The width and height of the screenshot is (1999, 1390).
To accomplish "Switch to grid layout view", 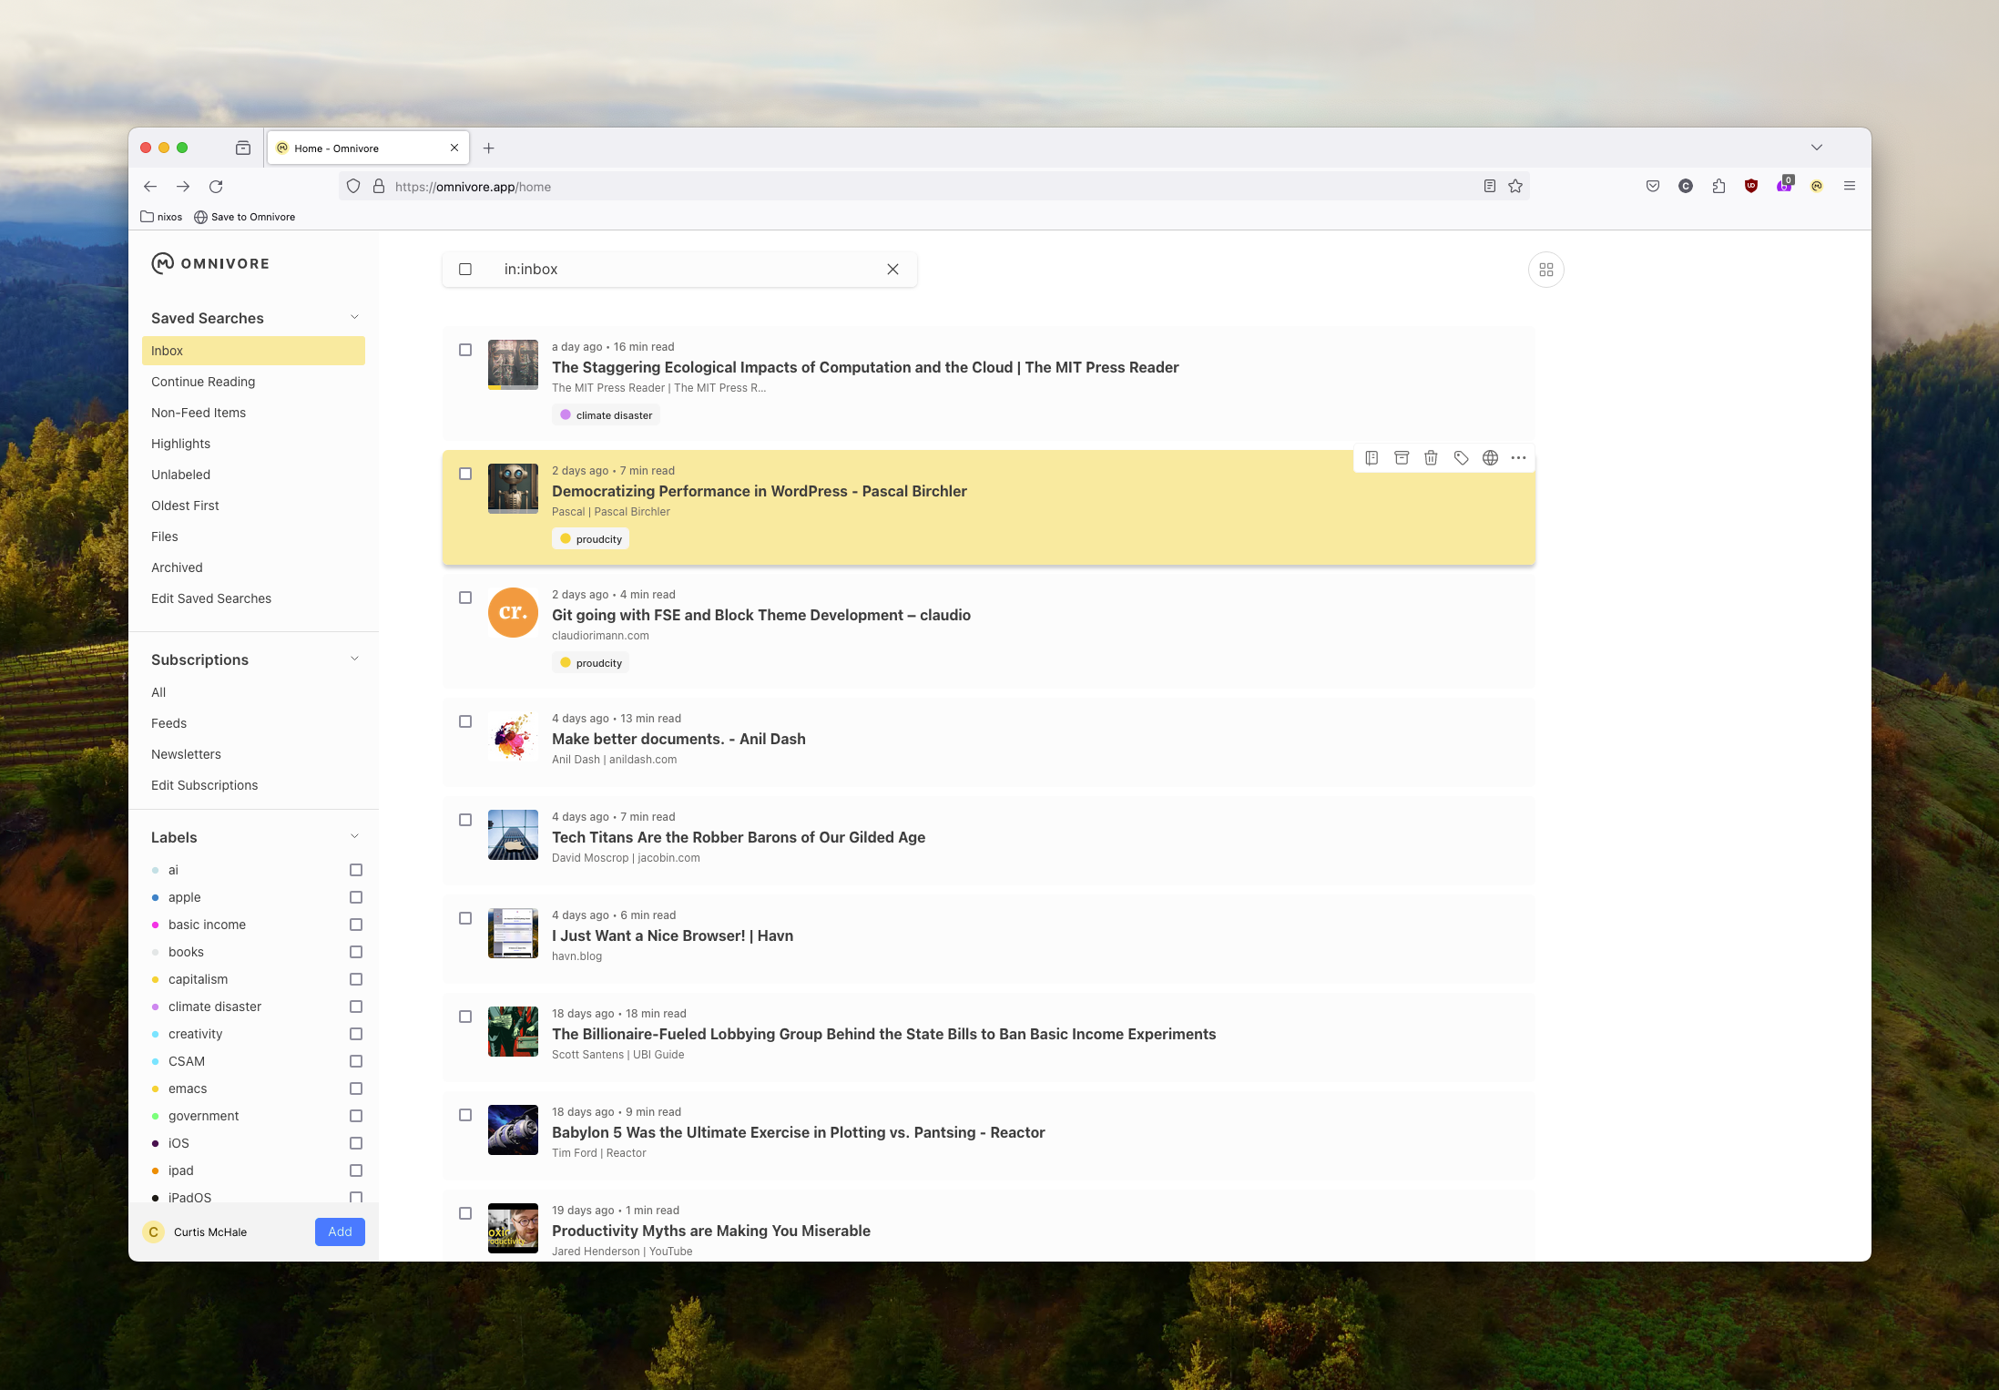I will tap(1545, 270).
